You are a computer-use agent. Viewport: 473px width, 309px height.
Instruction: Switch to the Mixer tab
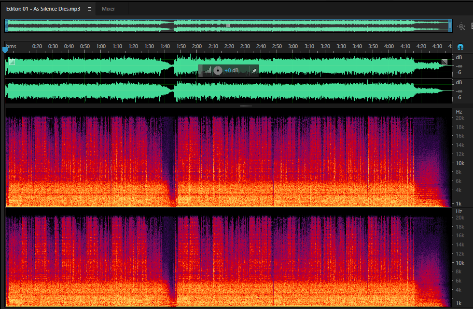tap(108, 9)
